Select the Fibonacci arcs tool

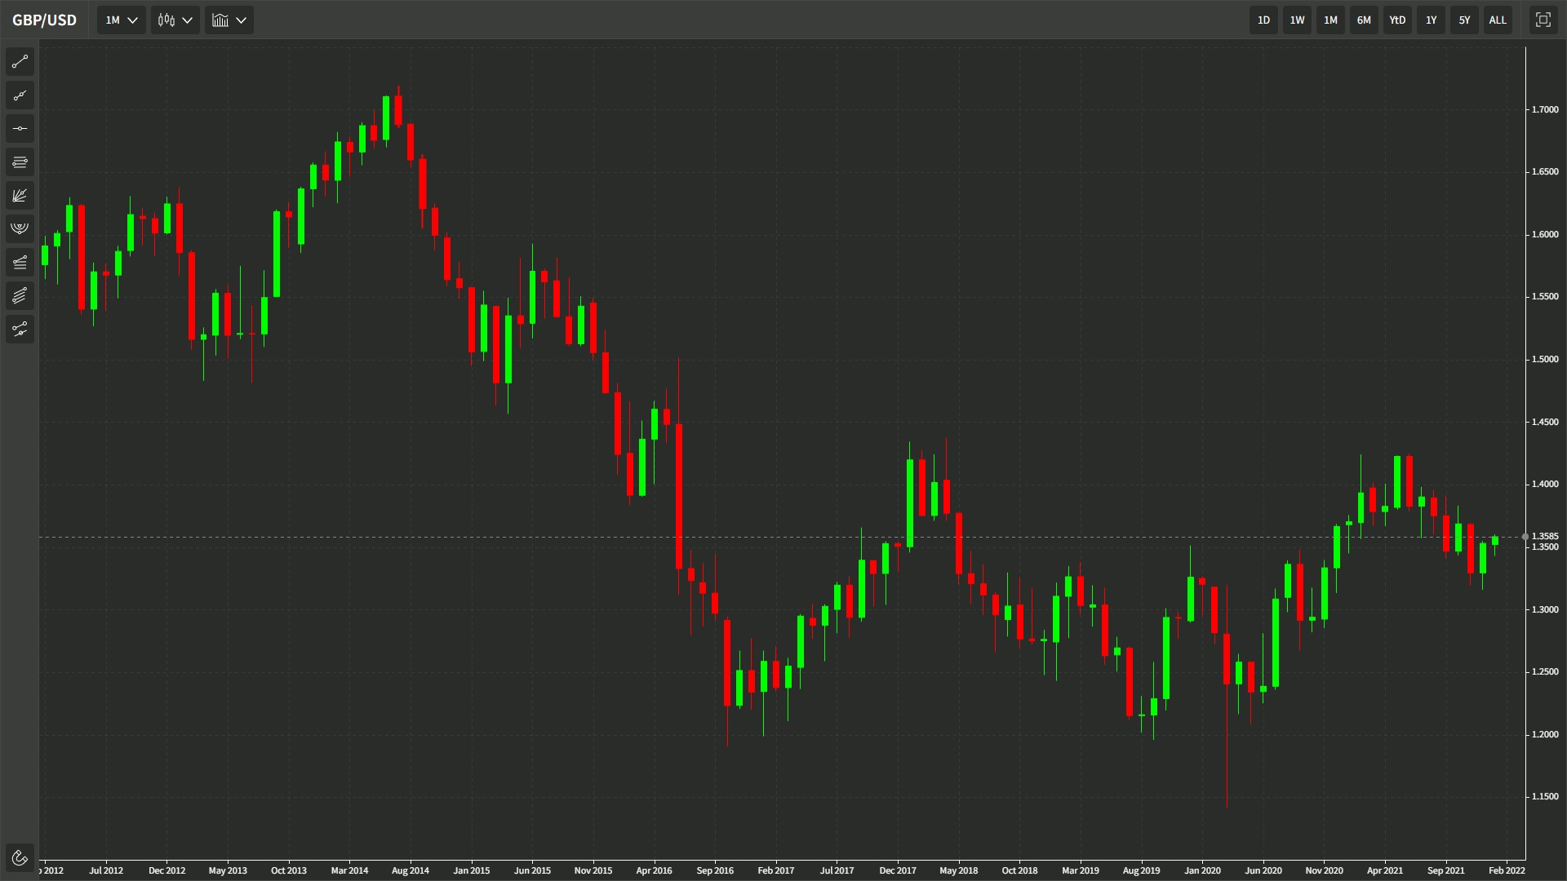click(20, 228)
